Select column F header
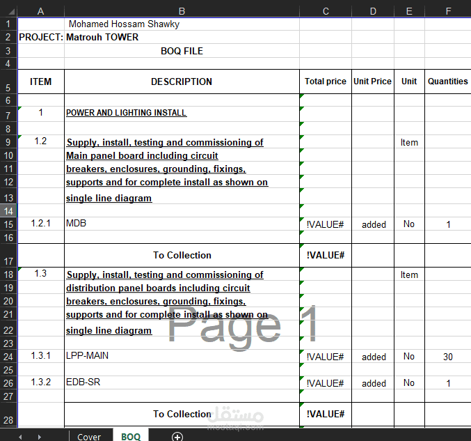The height and width of the screenshot is (441, 471). tap(448, 11)
